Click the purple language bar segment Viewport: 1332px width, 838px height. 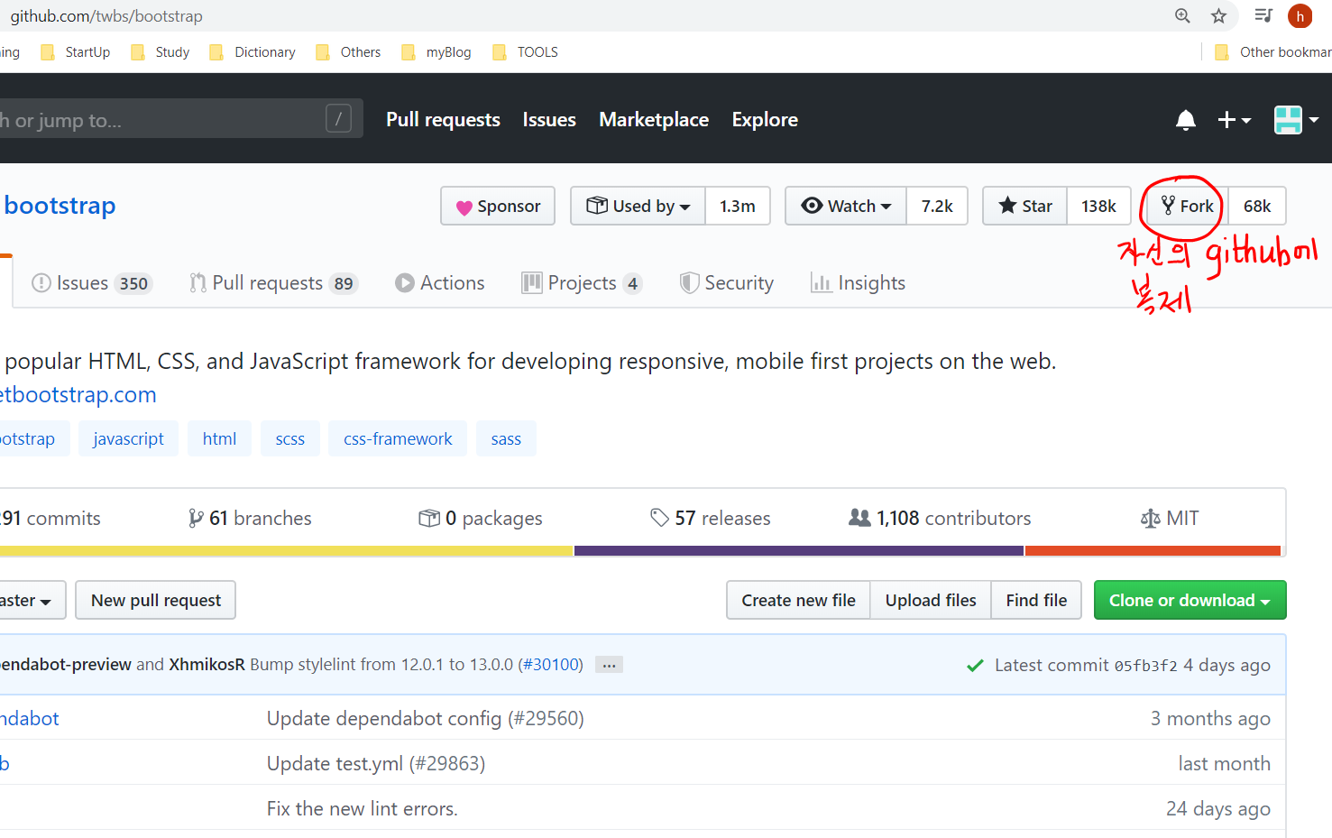click(799, 550)
